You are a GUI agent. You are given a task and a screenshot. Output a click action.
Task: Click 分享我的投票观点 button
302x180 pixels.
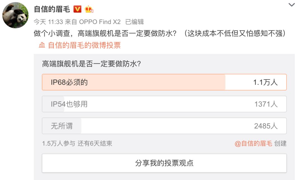(164, 163)
